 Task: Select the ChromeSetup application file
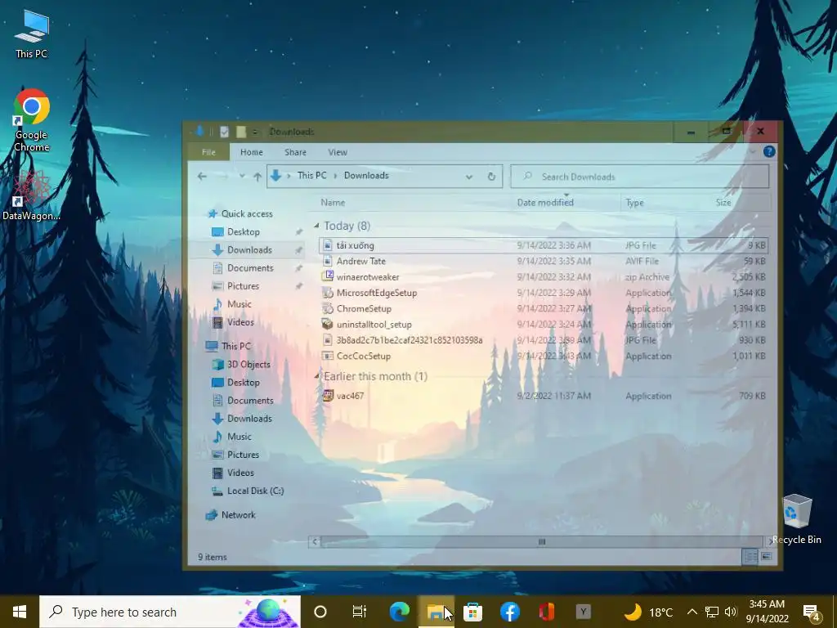[544, 308]
